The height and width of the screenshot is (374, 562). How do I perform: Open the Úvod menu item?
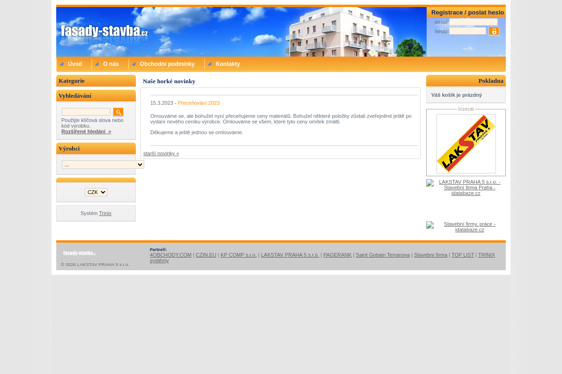pyautogui.click(x=74, y=64)
